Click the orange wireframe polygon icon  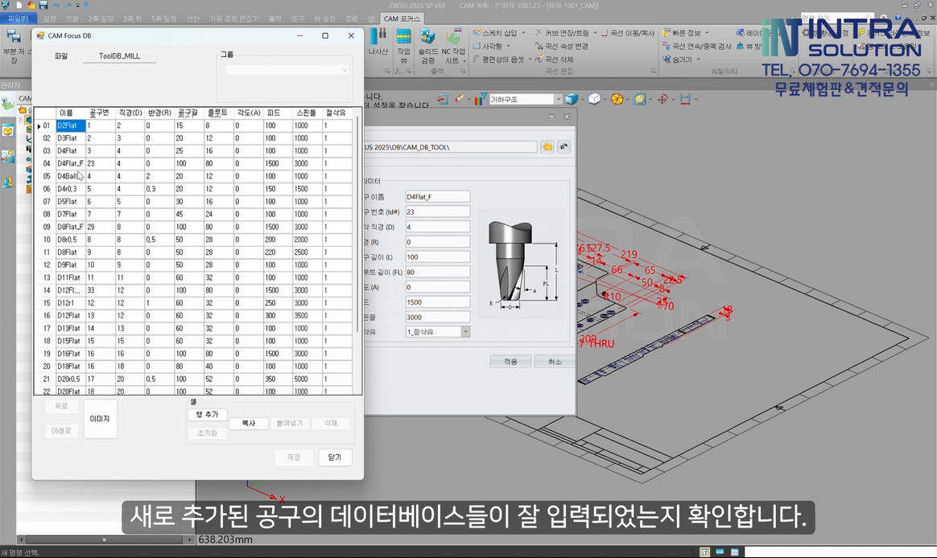(617, 99)
